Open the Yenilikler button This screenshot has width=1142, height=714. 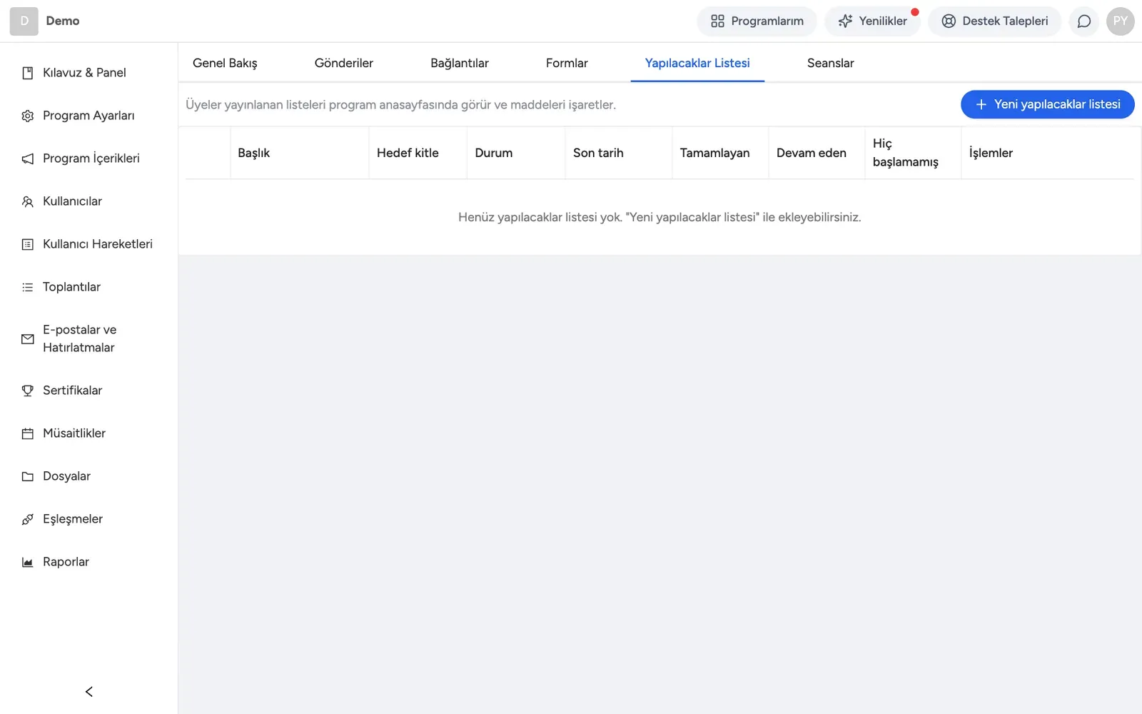[x=872, y=21]
